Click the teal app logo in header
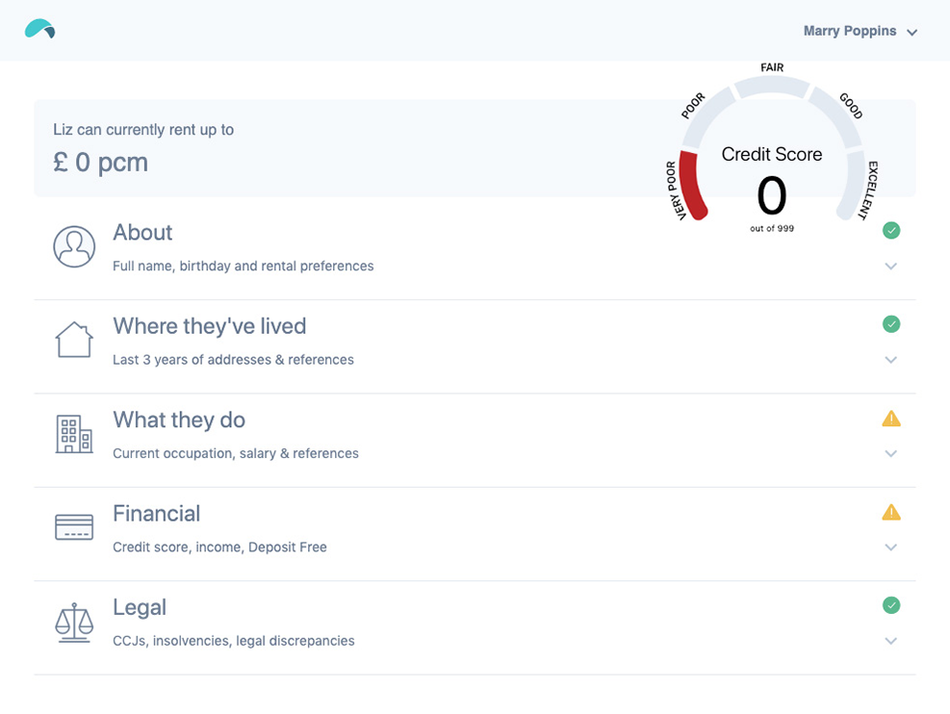Image resolution: width=950 pixels, height=714 pixels. click(x=39, y=30)
